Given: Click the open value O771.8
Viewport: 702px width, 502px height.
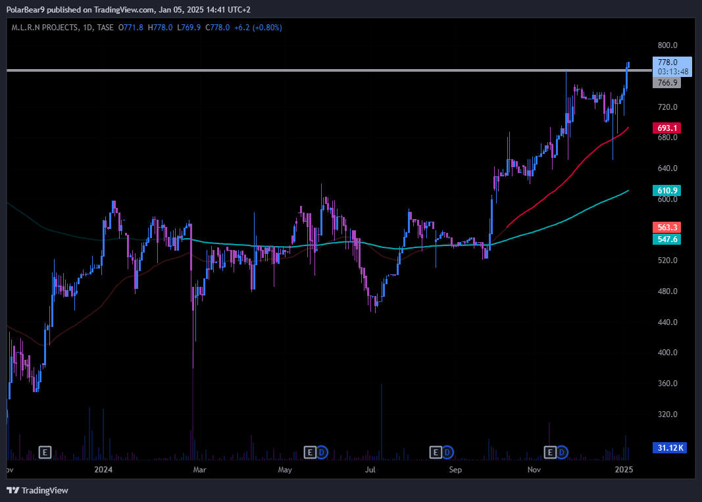Looking at the screenshot, I should point(131,28).
